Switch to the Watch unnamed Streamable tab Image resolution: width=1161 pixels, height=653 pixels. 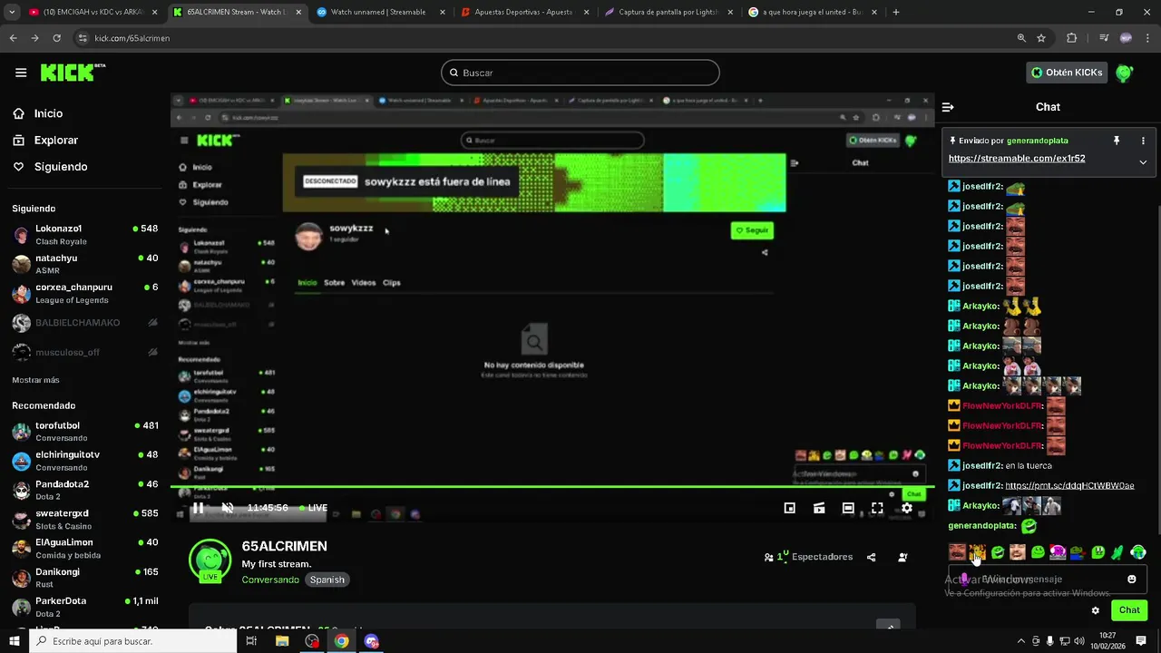[379, 13]
